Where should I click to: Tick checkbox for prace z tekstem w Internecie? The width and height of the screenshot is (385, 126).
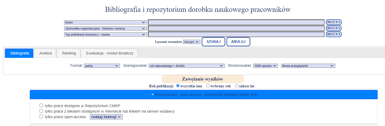coord(41,111)
